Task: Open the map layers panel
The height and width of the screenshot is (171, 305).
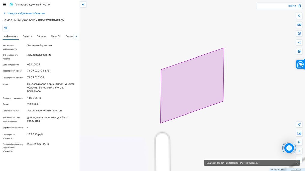Action: pyautogui.click(x=299, y=16)
